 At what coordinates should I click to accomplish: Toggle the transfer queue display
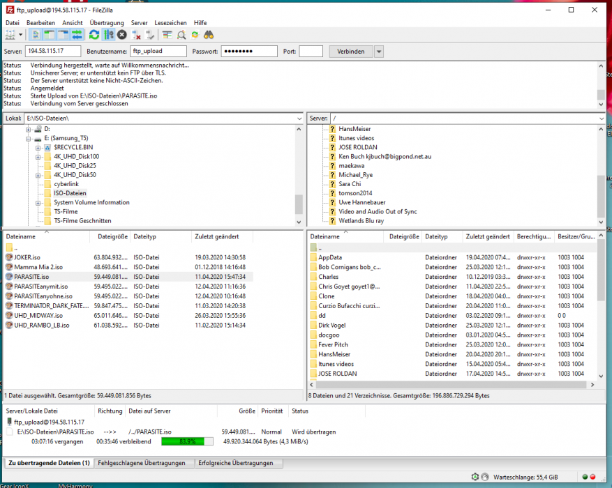click(77, 35)
